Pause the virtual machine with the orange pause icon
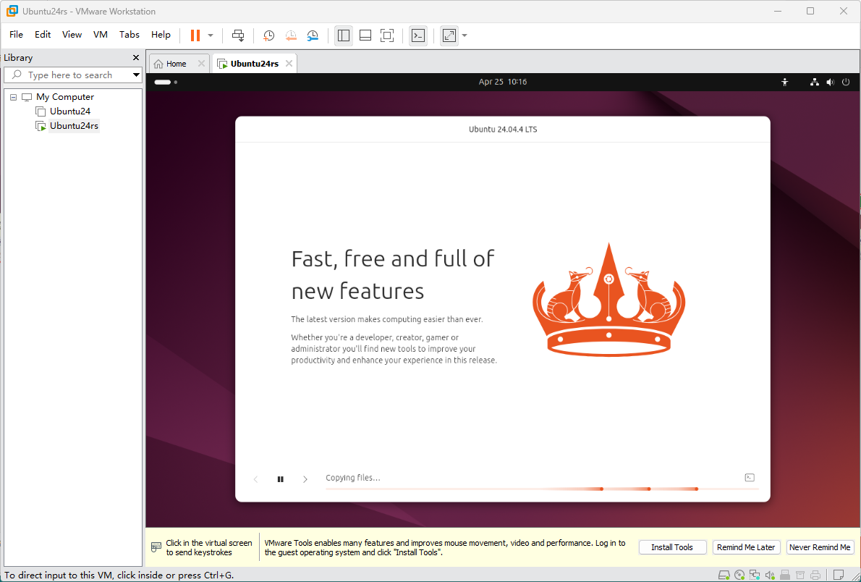This screenshot has width=861, height=582. pyautogui.click(x=195, y=35)
